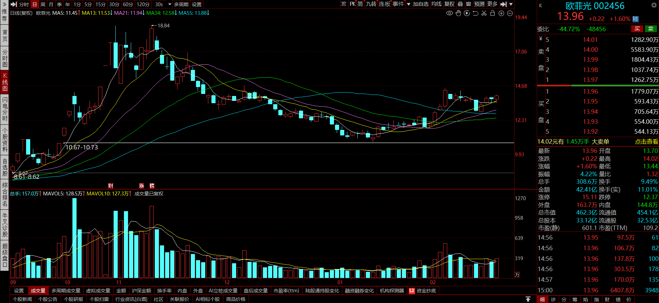This screenshot has height=303, width=659.
Task: Open the 推荐 sidebar tab
Action: (x=4, y=15)
